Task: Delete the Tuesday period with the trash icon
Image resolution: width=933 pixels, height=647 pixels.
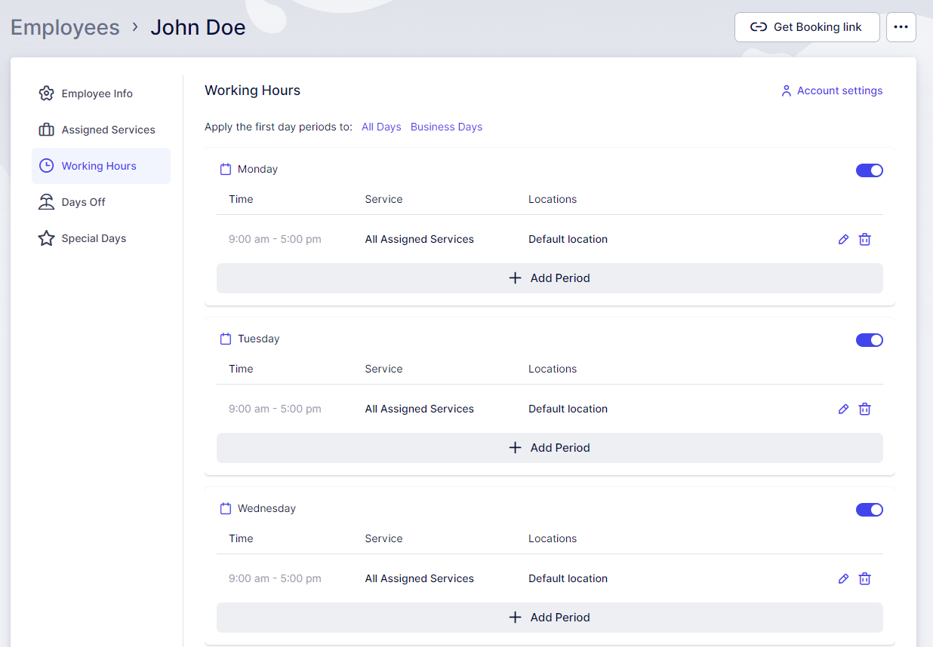Action: point(865,409)
